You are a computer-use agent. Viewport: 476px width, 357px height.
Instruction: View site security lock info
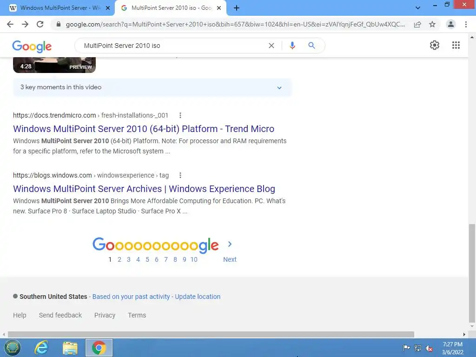point(59,24)
